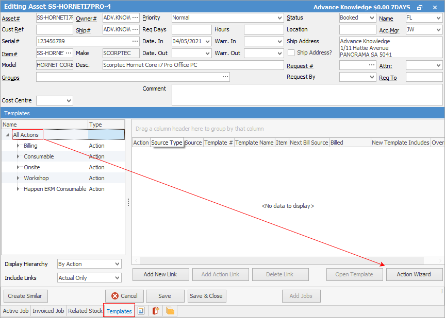Screen dimensions: 445x318
Task: Click the ellipsis button in Request # field
Action: click(372, 65)
